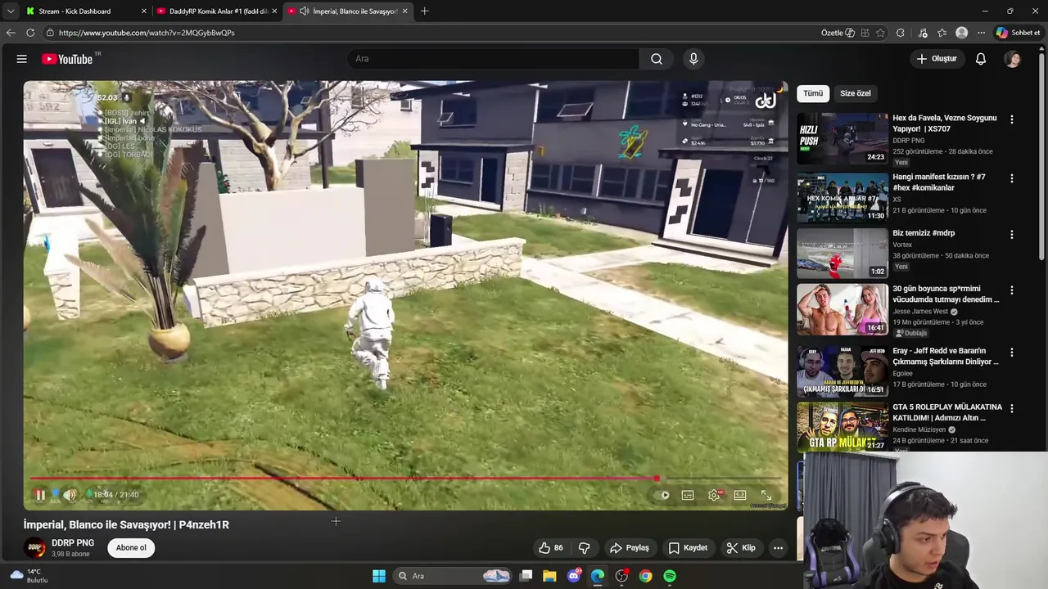Open the Biz temiziz #mdrp thumbnail
The height and width of the screenshot is (589, 1048).
coord(842,254)
